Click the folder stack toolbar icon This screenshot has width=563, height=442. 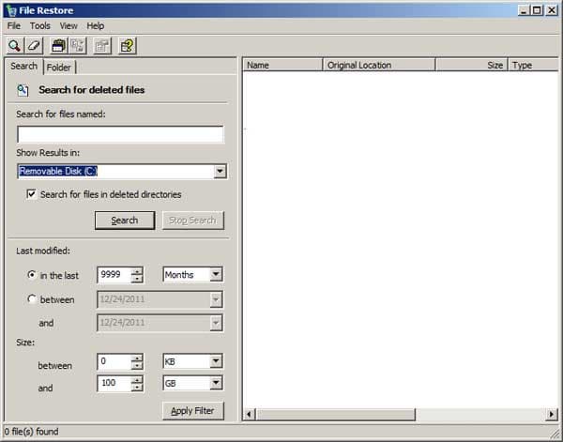(58, 46)
